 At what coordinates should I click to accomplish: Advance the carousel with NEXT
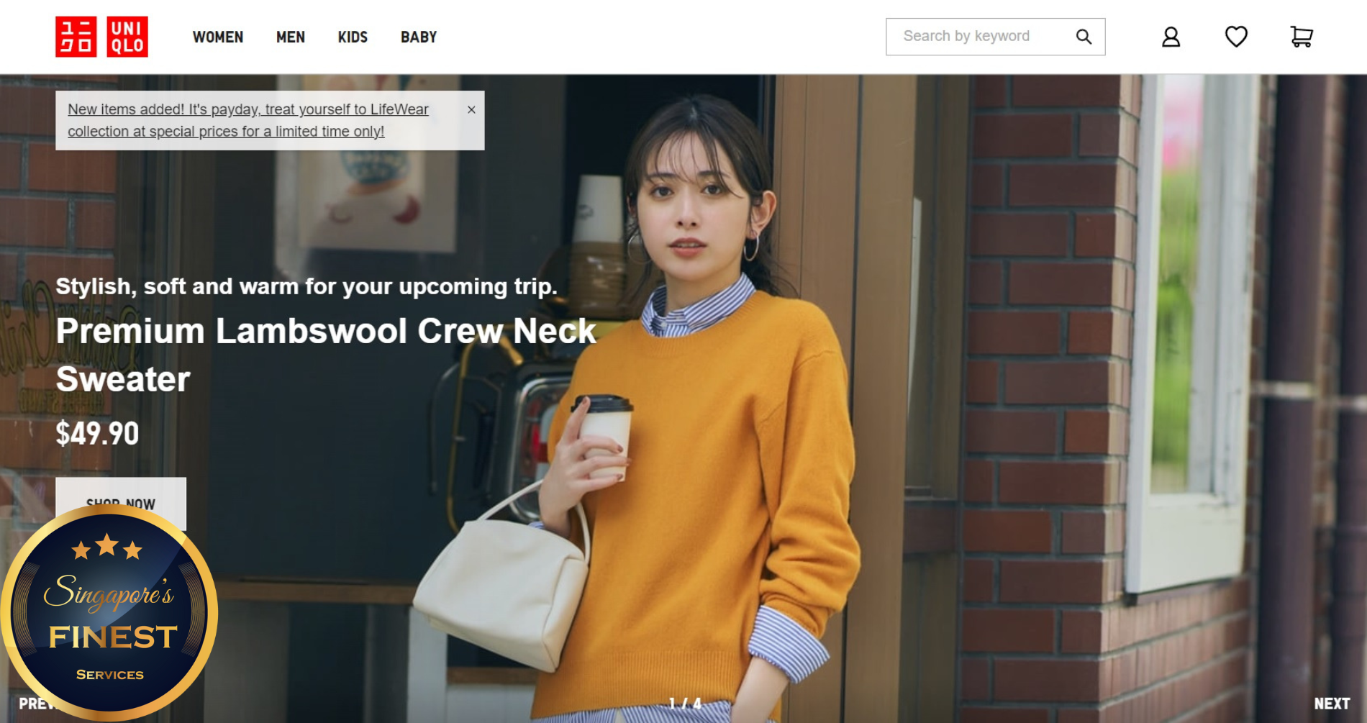point(1331,704)
